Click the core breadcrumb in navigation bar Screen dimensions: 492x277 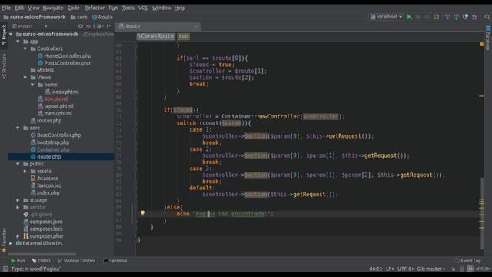78,17
